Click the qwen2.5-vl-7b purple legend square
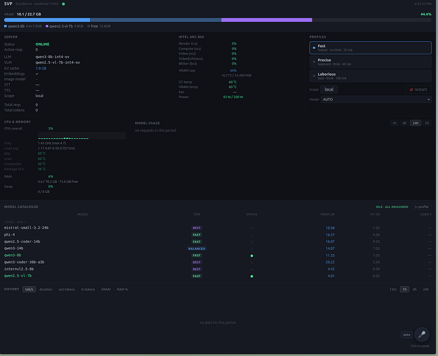This screenshot has height=356, width=438. (x=47, y=26)
